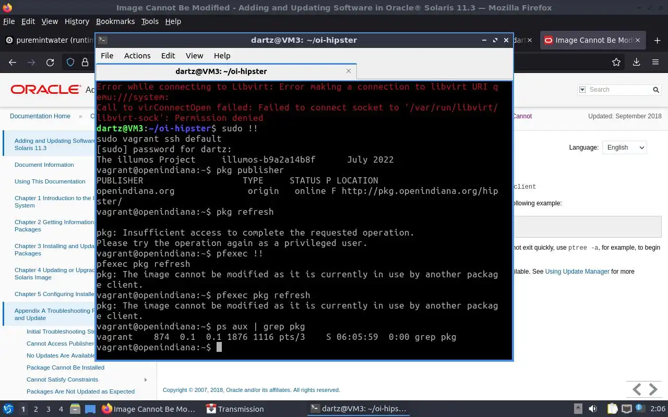Open Firefox View menu
Viewport: 668px width, 417px height.
pyautogui.click(x=50, y=21)
